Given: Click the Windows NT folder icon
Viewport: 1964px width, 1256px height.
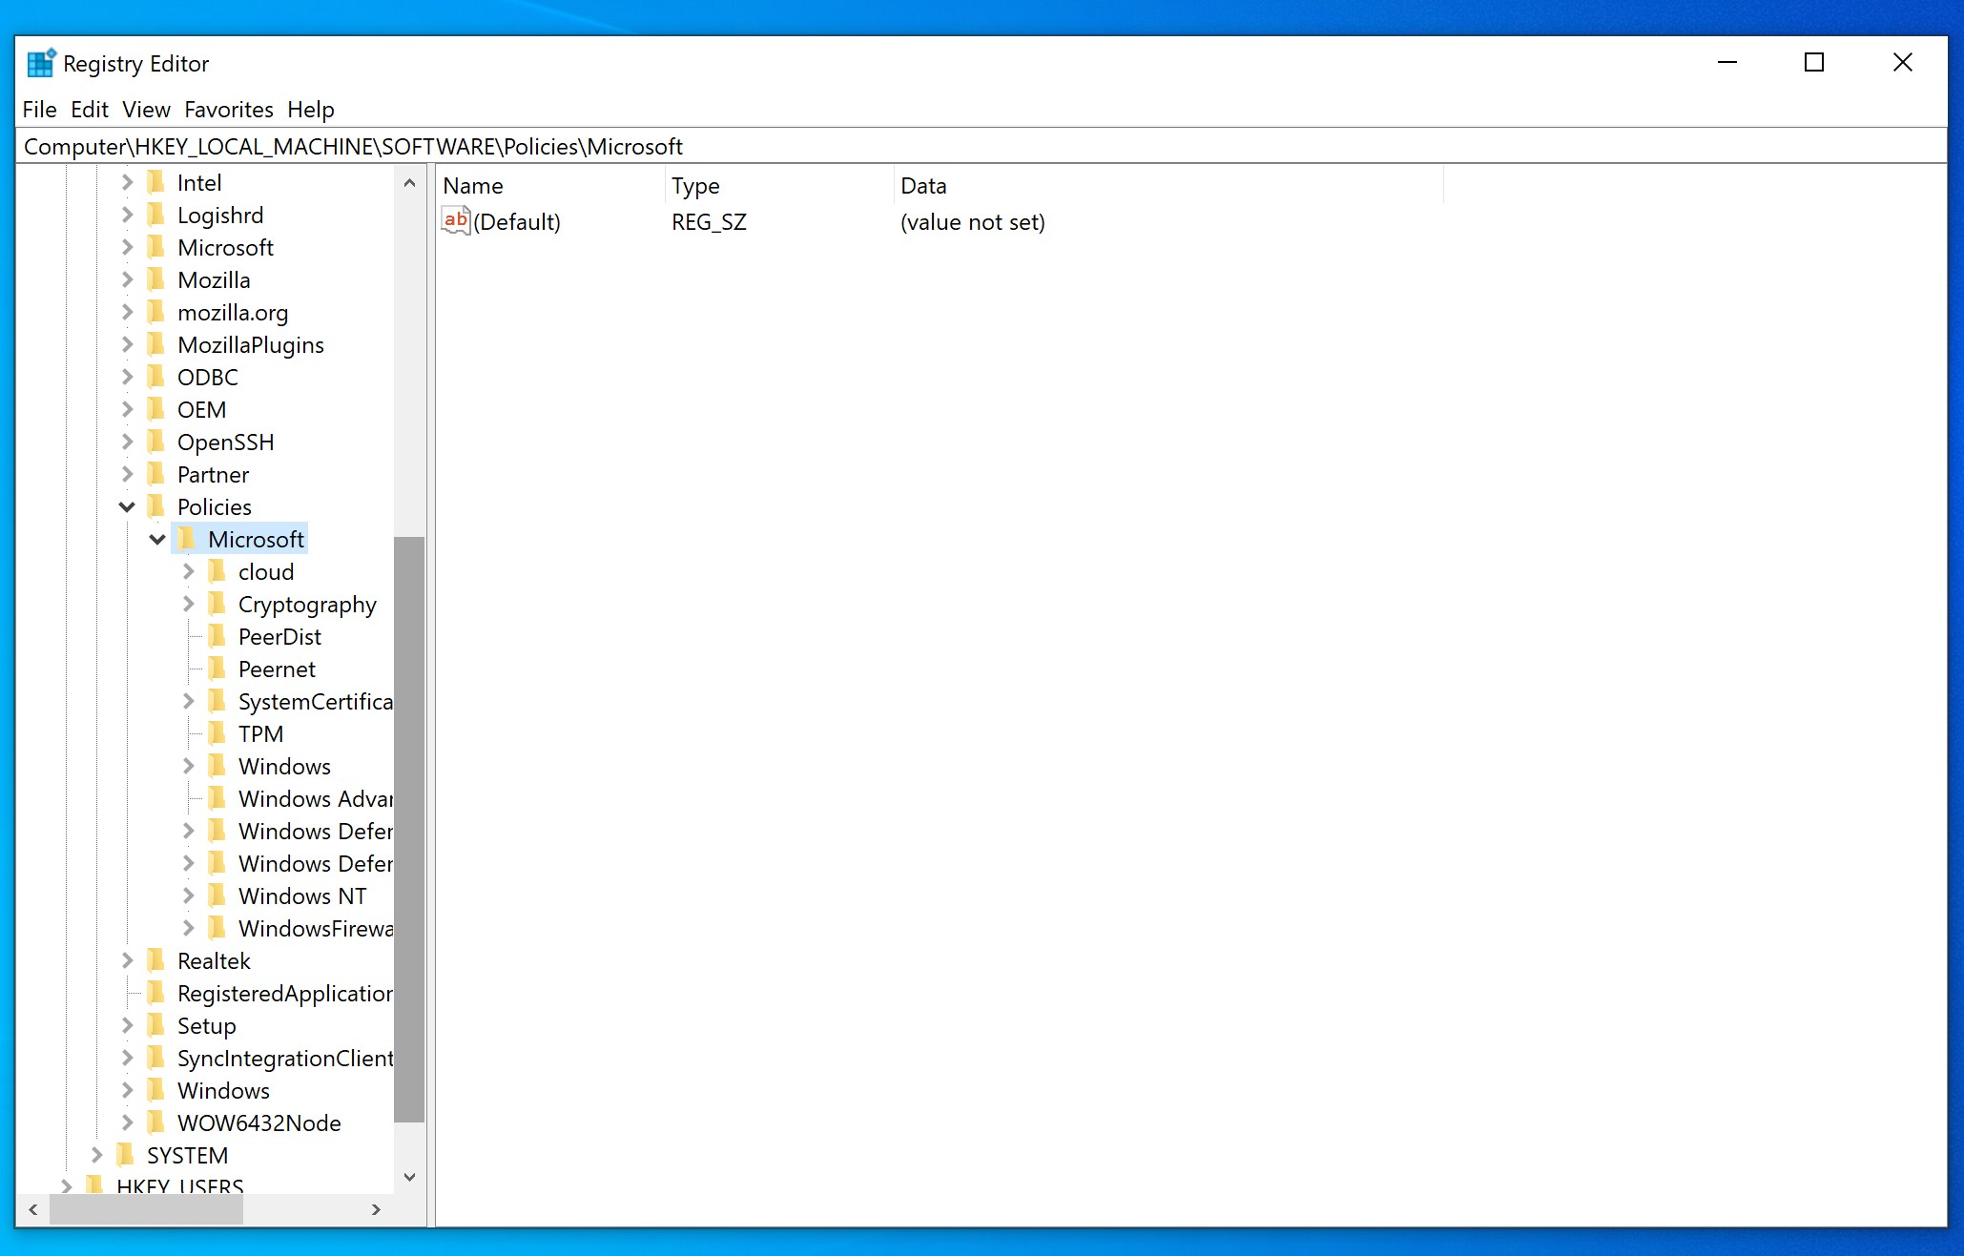Looking at the screenshot, I should click(x=217, y=896).
